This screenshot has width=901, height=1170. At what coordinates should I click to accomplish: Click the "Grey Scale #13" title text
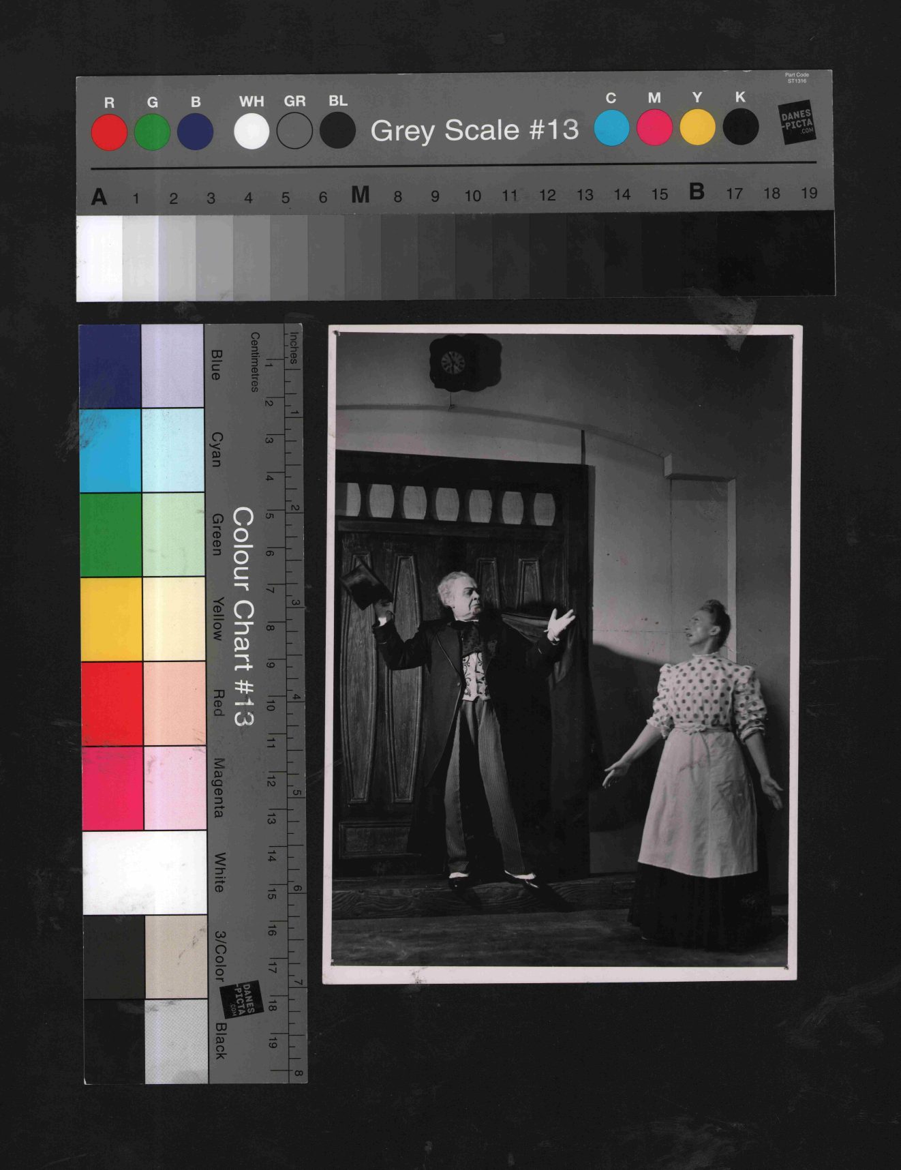474,130
